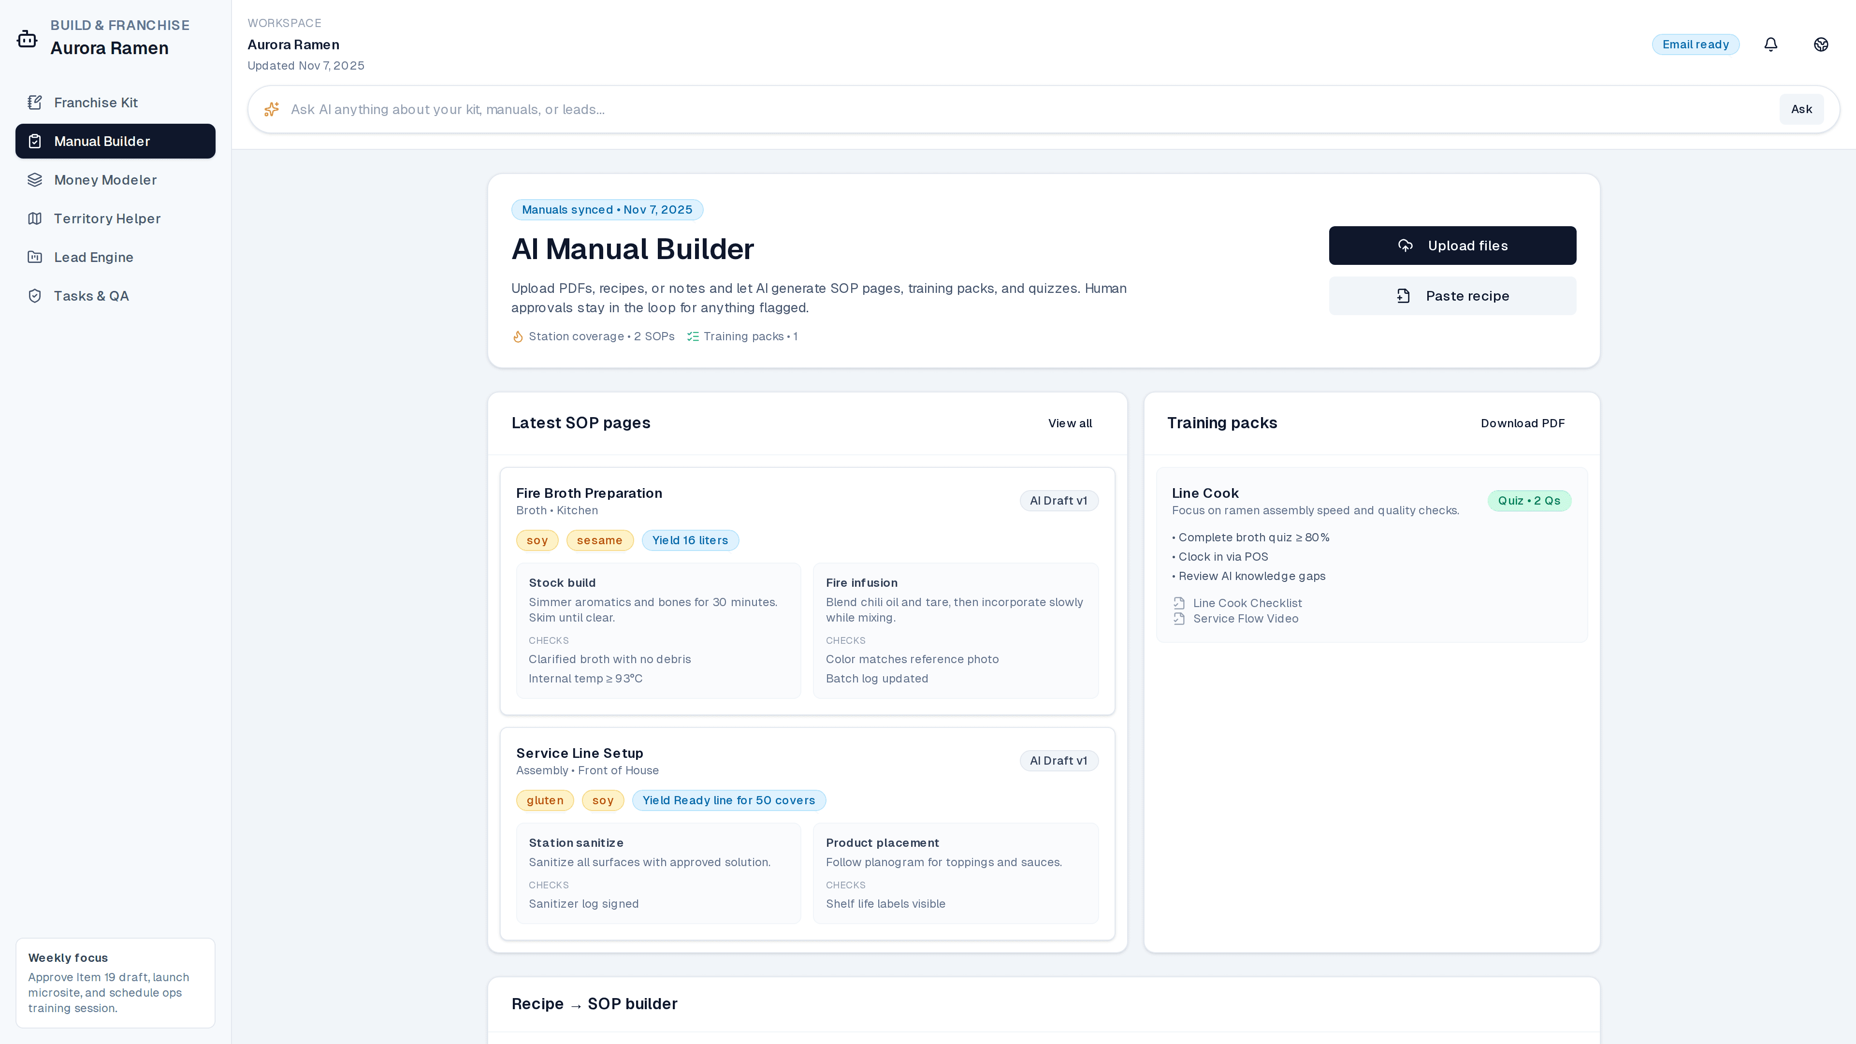Navigate to Tasks & QA
This screenshot has height=1044, width=1856.
91,296
